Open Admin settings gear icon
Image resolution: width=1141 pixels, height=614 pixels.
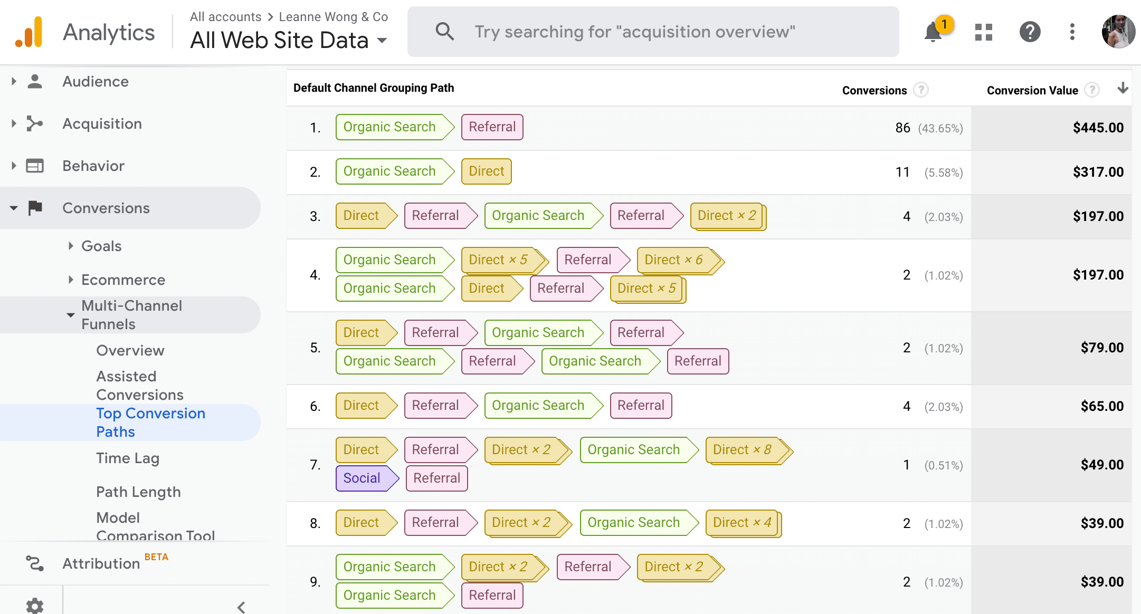35,606
